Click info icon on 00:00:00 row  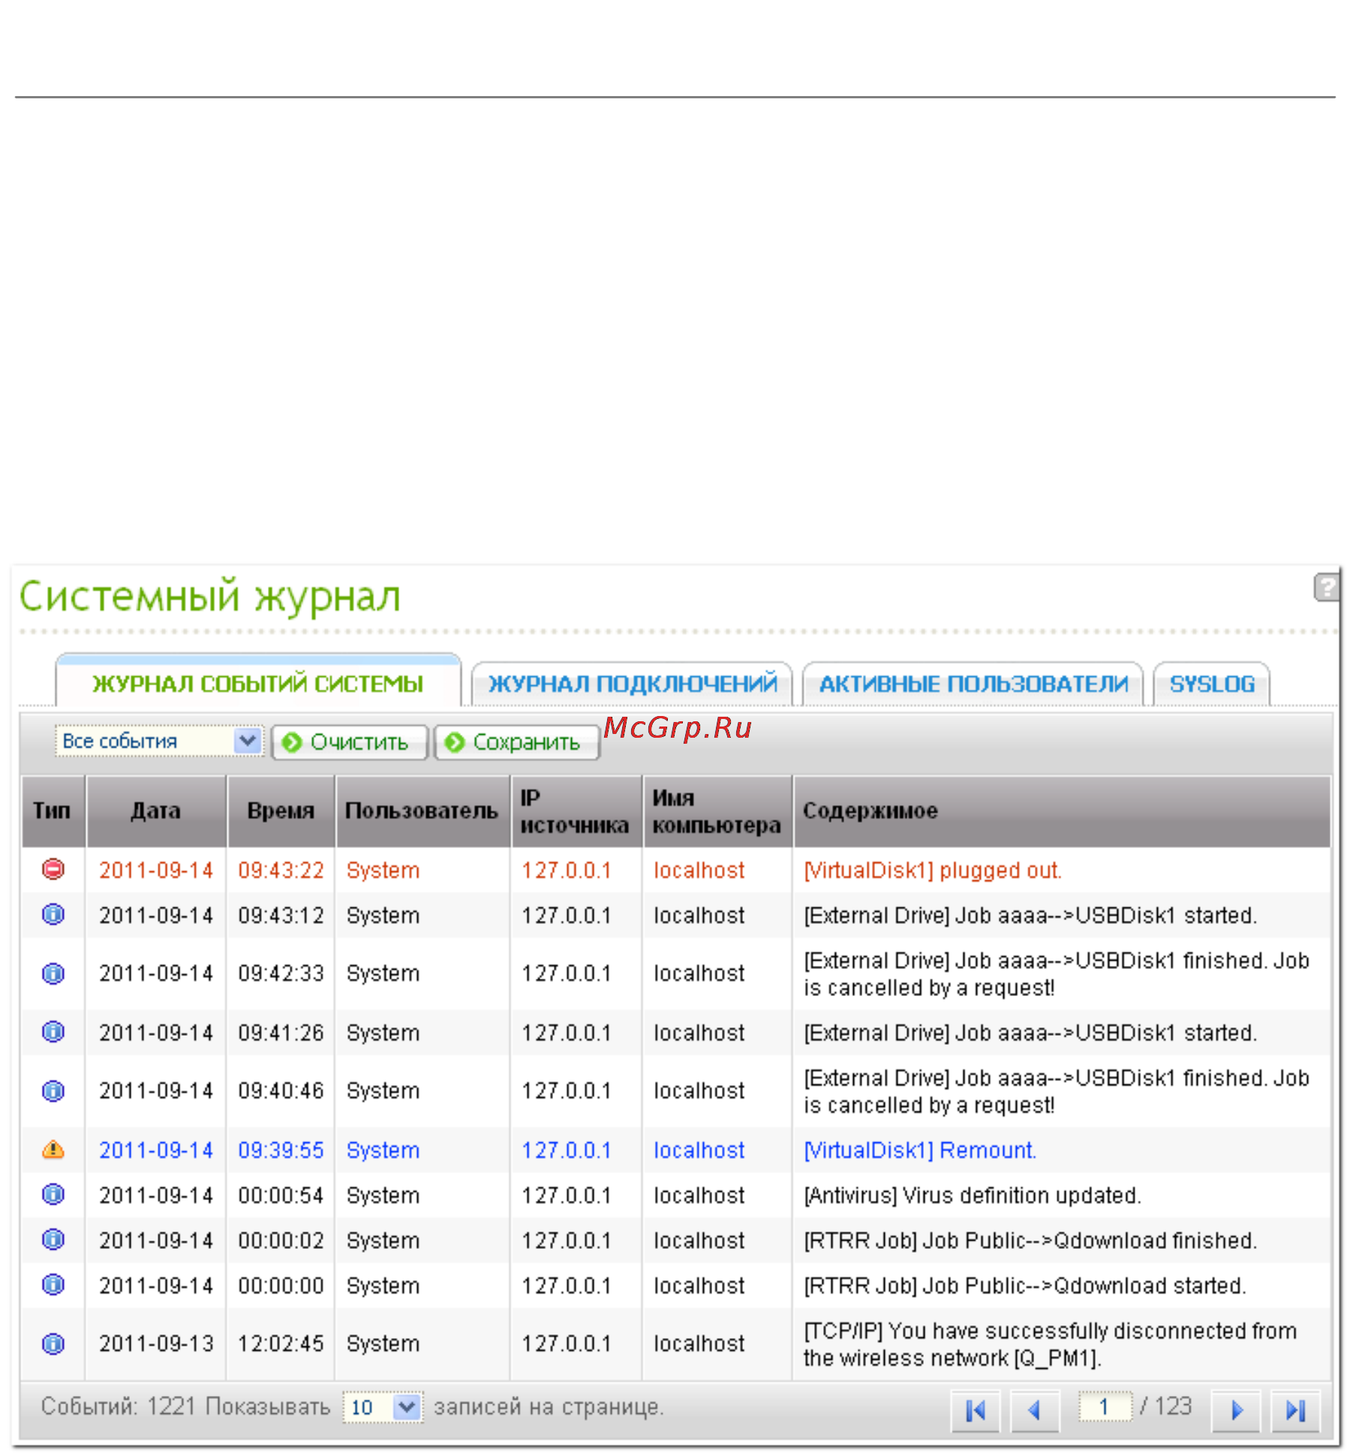point(53,1284)
